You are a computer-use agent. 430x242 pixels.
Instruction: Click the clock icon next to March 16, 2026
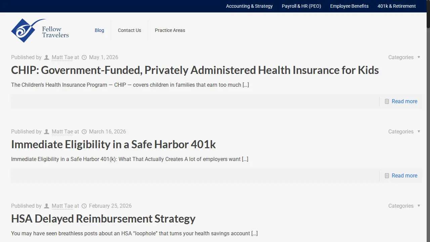84,132
